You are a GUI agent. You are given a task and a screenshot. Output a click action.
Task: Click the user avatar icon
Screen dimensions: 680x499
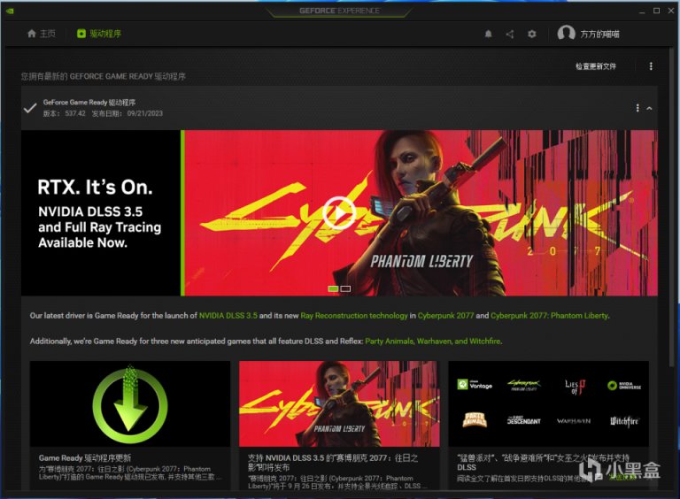coord(566,33)
